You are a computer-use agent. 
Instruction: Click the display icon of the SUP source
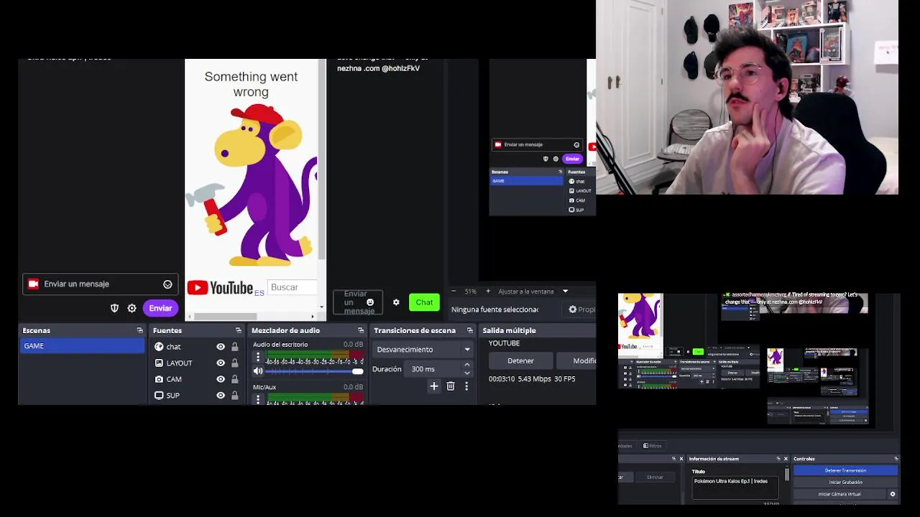coord(159,396)
